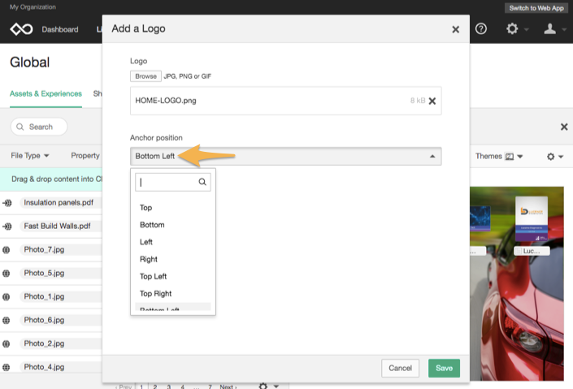Click the globe icon next to Photo_4.jpg
Viewport: 573px width, 389px height.
7,367
